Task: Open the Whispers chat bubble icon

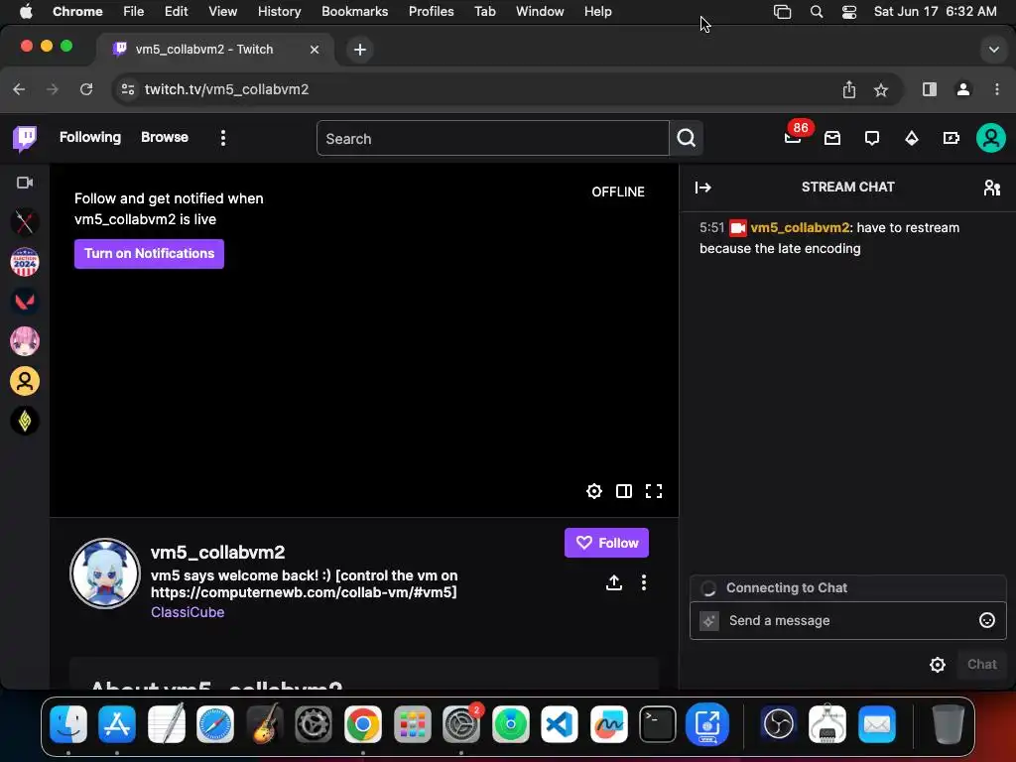Action: [x=872, y=138]
